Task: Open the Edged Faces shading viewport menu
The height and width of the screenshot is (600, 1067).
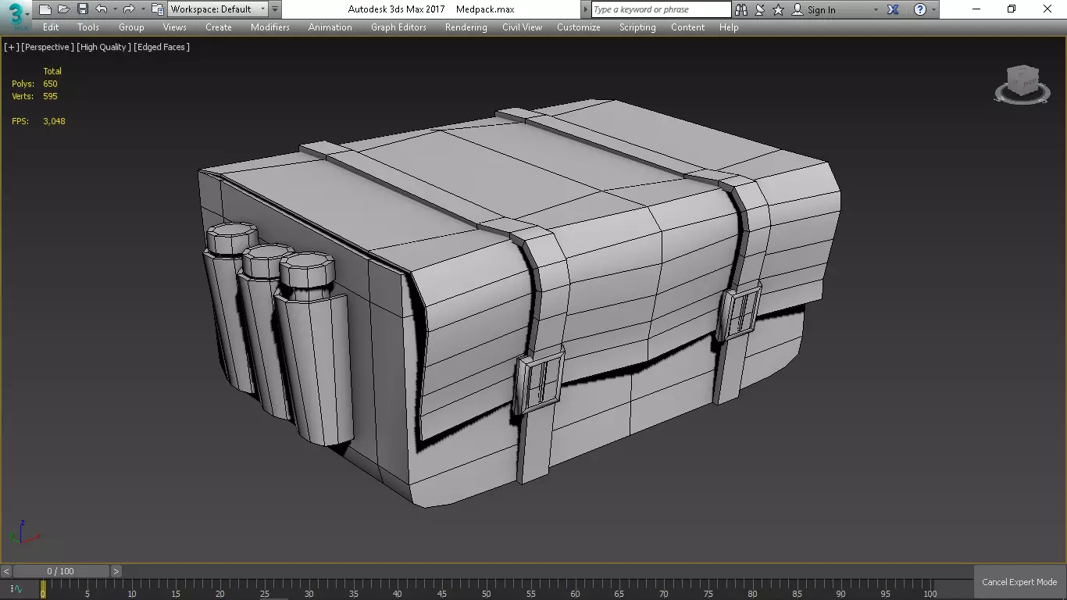Action: coord(162,47)
